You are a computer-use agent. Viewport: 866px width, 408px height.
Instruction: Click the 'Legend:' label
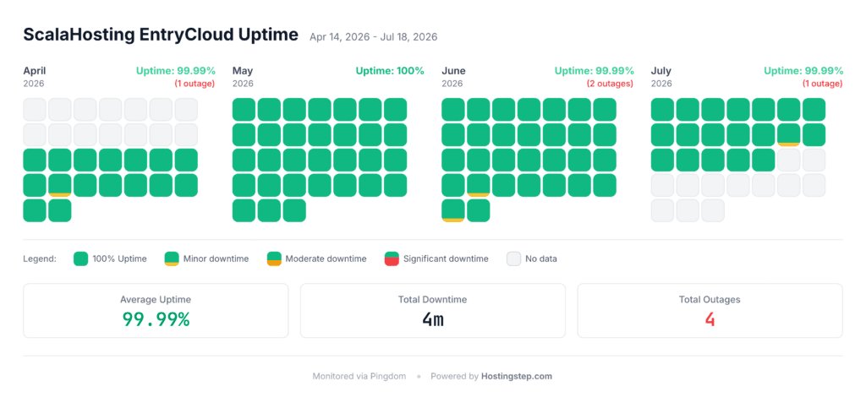40,258
